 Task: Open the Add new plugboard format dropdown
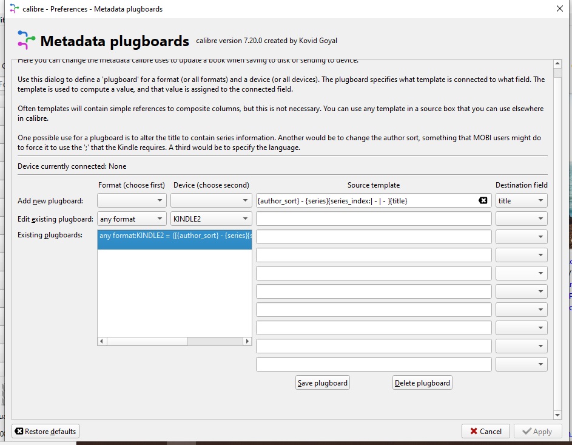tap(132, 200)
